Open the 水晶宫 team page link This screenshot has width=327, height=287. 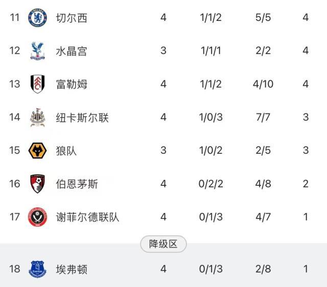click(72, 51)
